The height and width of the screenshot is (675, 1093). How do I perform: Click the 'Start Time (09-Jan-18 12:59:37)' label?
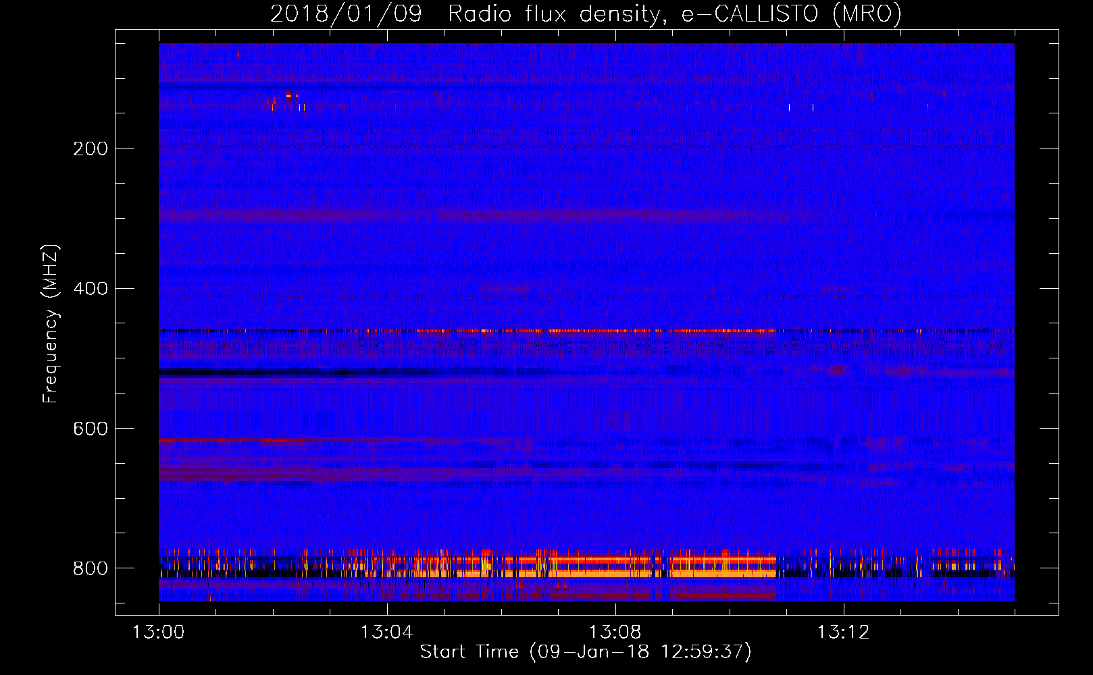[x=586, y=652]
